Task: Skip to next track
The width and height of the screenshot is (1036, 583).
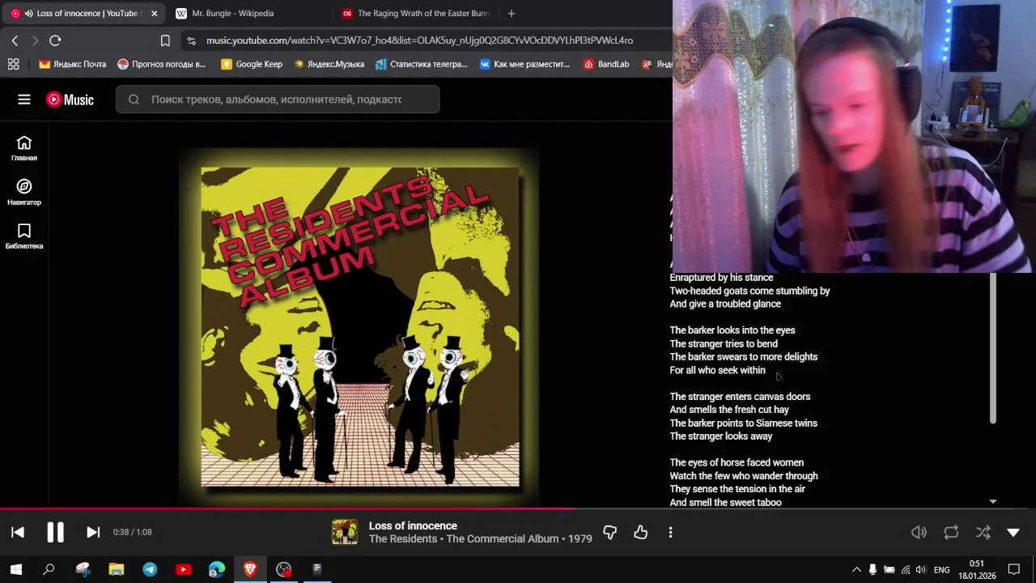Action: point(93,532)
